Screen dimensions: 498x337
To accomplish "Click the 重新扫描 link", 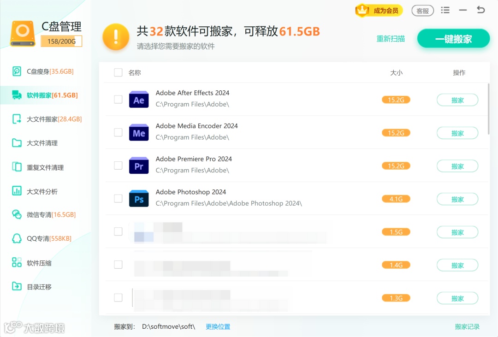I will tap(391, 39).
